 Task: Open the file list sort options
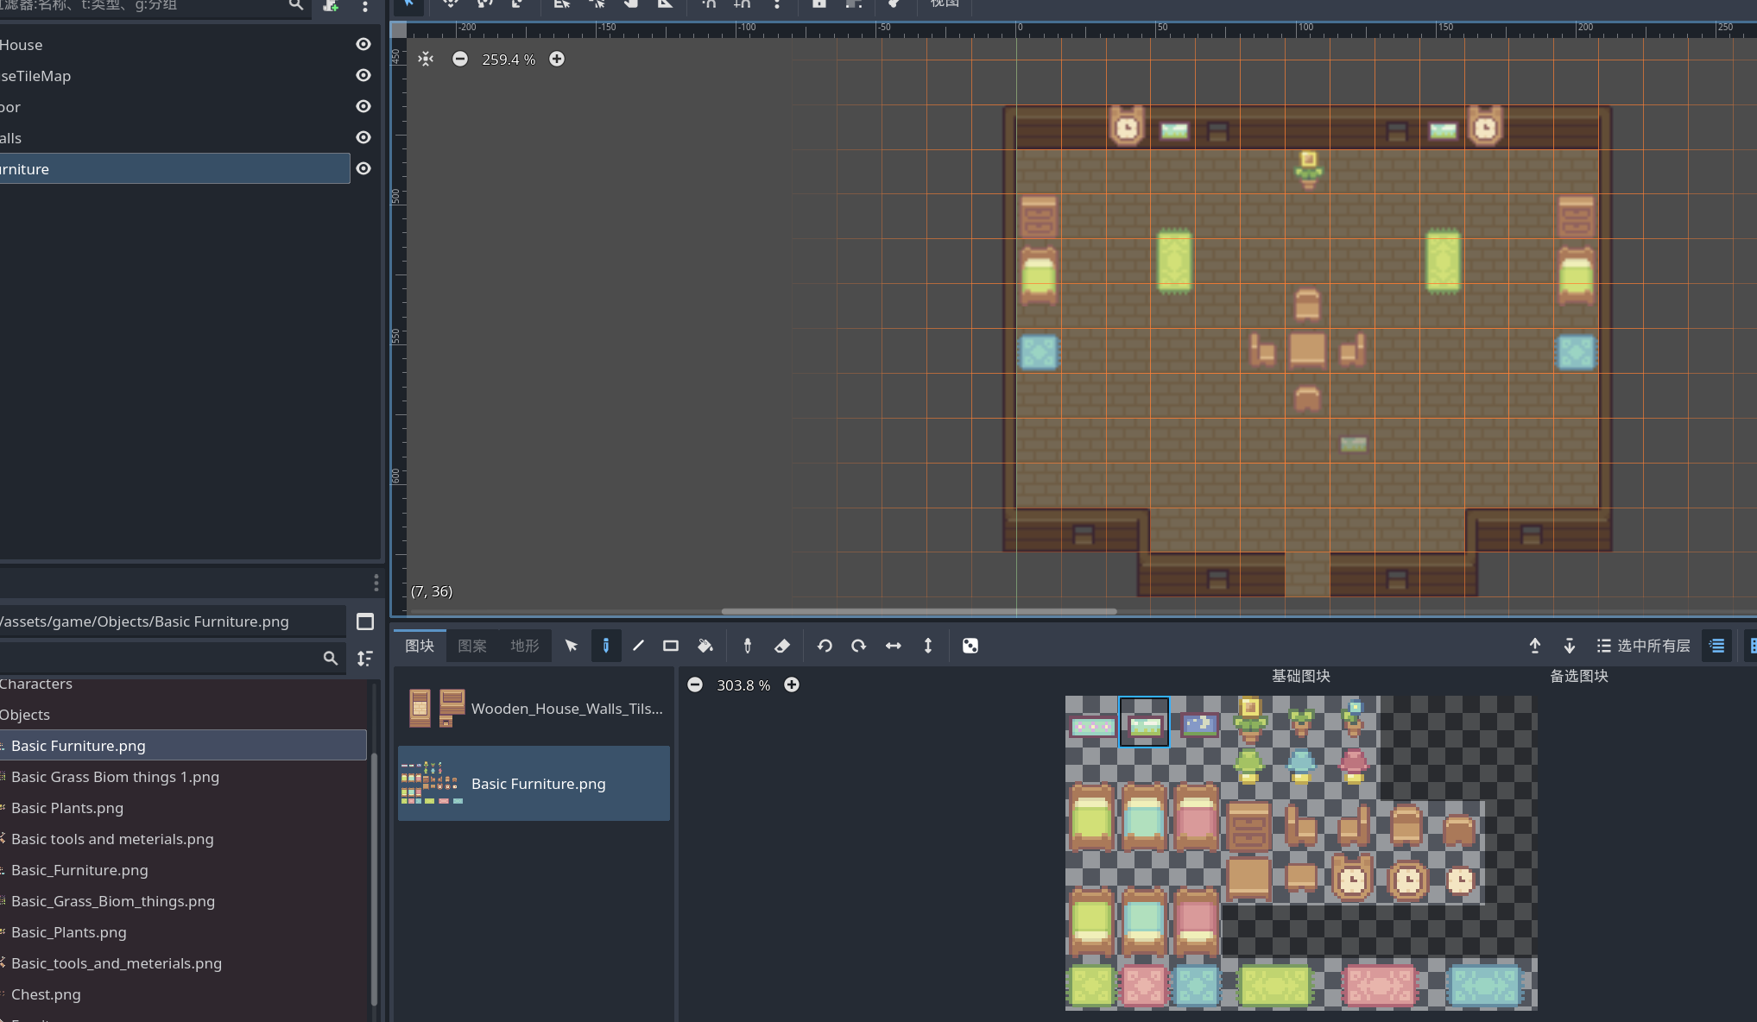point(365,659)
